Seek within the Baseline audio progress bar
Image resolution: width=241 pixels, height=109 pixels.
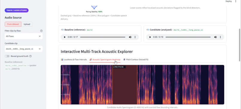click(103, 37)
